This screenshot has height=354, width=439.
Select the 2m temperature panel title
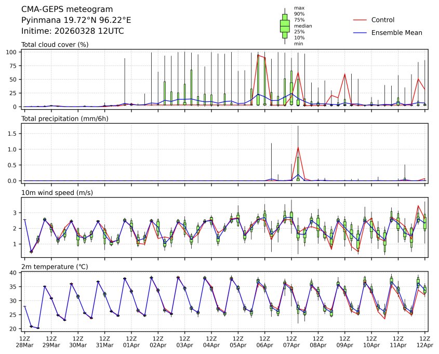point(55,267)
